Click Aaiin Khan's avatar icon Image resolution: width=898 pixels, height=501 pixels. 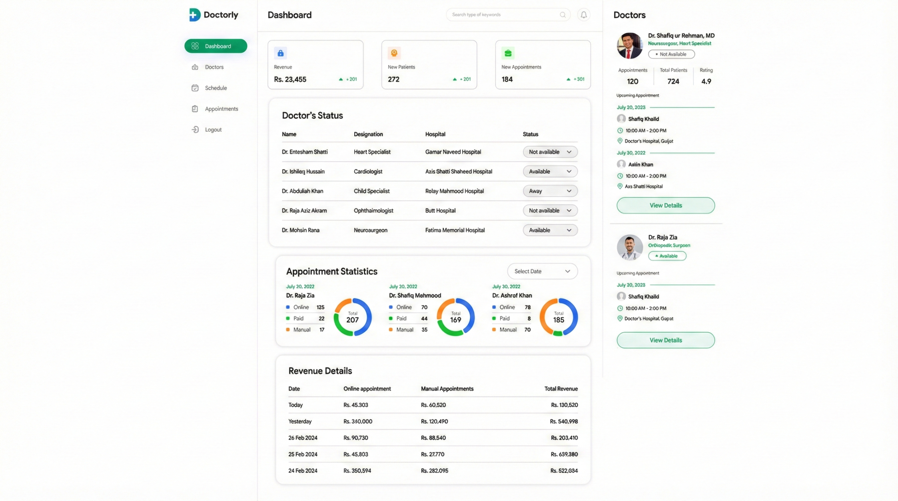click(621, 164)
